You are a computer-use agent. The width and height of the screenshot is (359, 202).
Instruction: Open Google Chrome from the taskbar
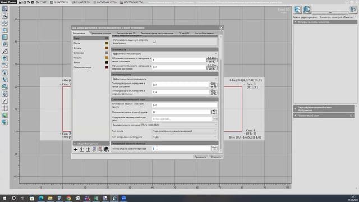click(68, 198)
